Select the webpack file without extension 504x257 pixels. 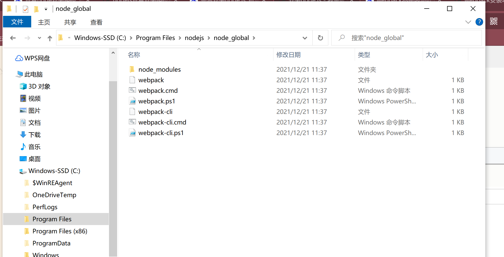coord(151,80)
